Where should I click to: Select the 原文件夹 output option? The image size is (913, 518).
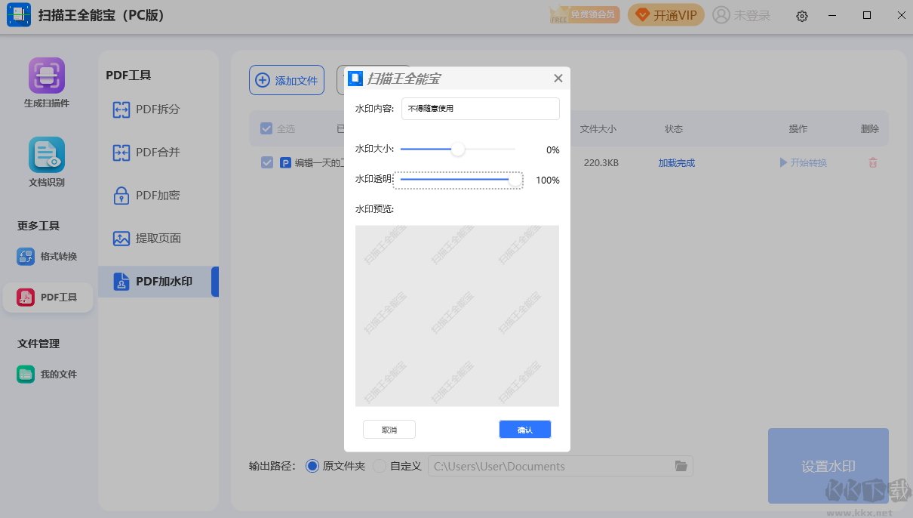coord(312,466)
